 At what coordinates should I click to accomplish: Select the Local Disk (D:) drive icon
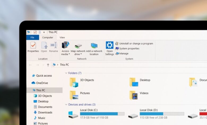[x=133, y=116]
